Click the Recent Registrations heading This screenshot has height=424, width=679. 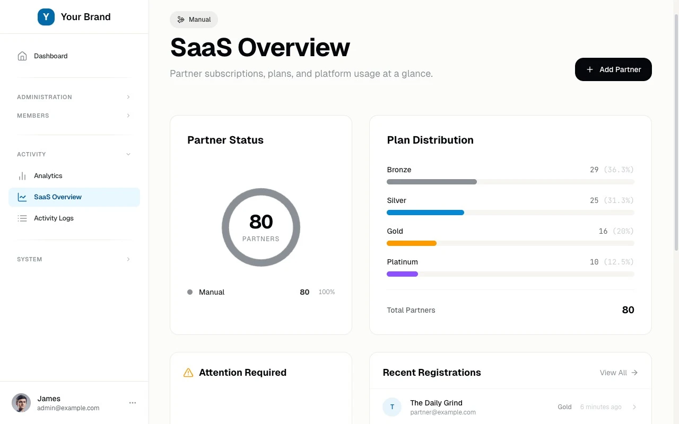point(432,373)
